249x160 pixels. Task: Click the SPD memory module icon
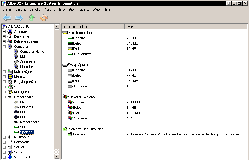pyautogui.click(x=16, y=127)
